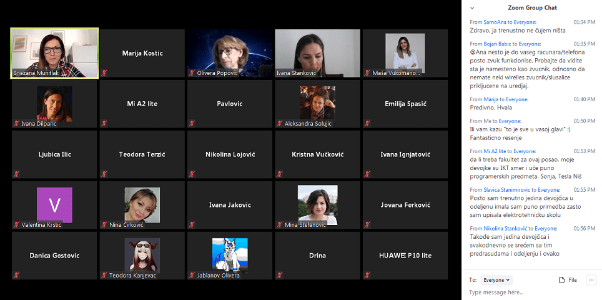This screenshot has width=602, height=300.
Task: Click muted mic icon on HUAWEI P10 lite tile
Action: click(368, 276)
